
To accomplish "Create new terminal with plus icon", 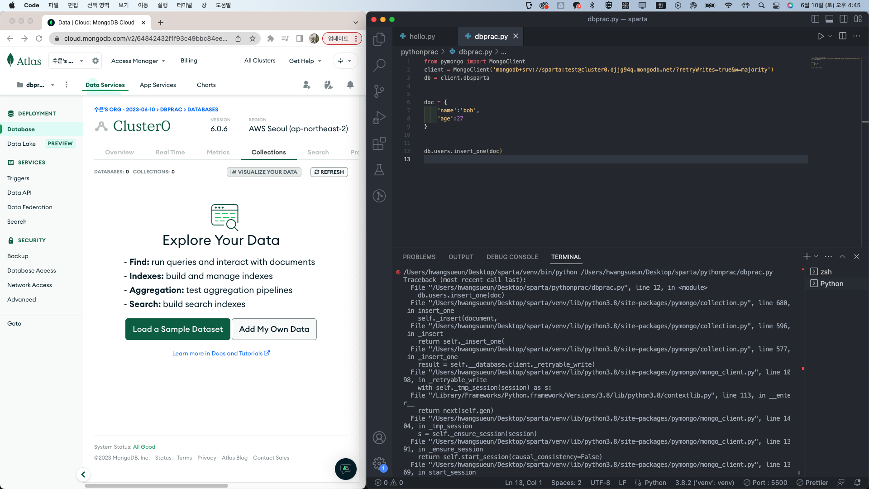I will [807, 256].
